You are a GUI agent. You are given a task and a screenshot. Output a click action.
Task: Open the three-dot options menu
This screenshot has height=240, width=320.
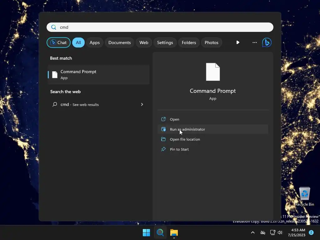(254, 42)
